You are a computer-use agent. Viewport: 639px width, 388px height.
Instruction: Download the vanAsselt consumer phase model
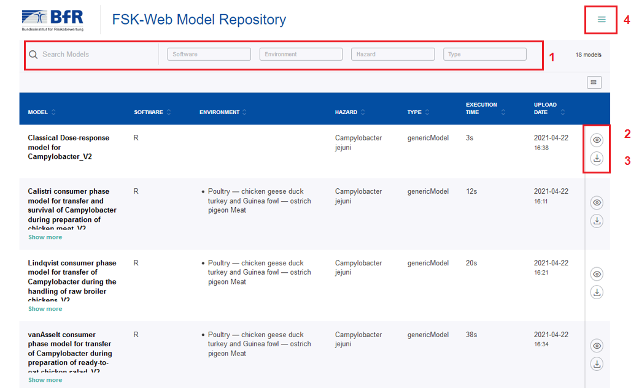tap(597, 364)
